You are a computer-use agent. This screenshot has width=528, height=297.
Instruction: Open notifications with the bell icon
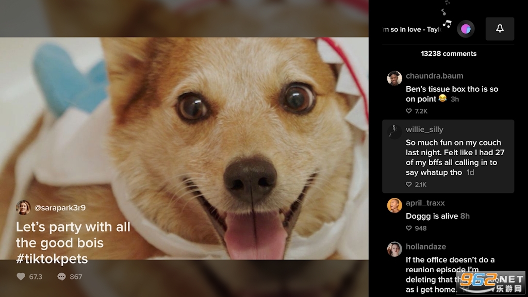click(x=499, y=29)
